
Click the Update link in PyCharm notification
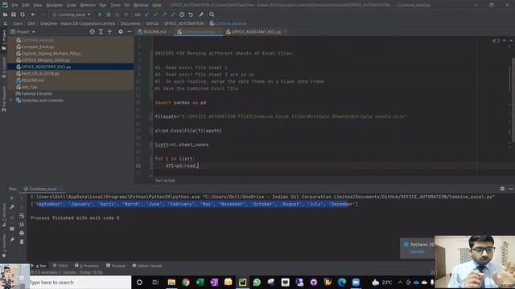[417, 251]
